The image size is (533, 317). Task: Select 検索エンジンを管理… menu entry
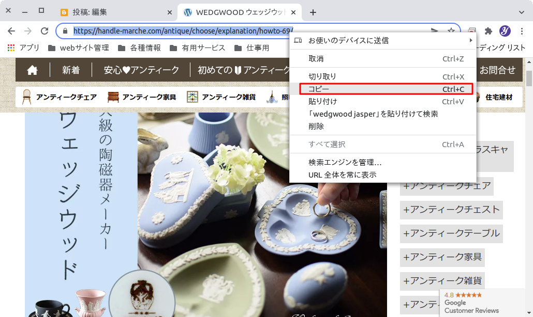(x=383, y=163)
